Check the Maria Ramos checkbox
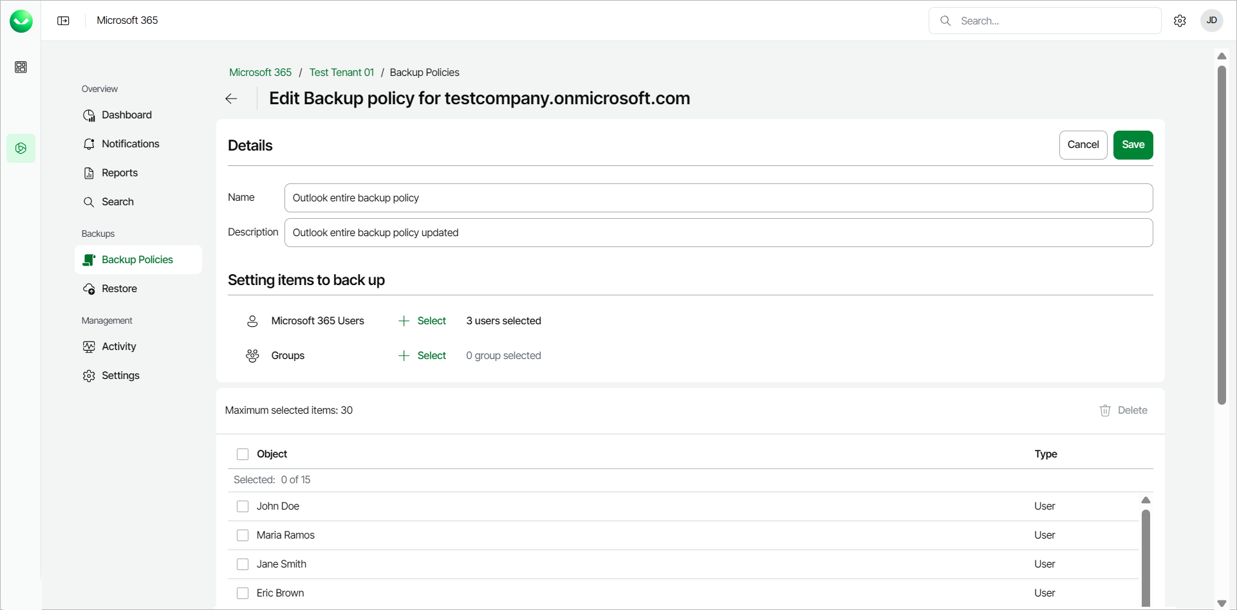The width and height of the screenshot is (1237, 610). (243, 535)
